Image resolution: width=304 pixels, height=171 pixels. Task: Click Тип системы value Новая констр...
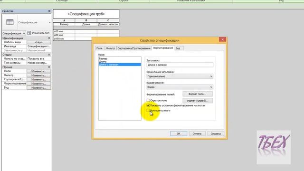point(38,63)
